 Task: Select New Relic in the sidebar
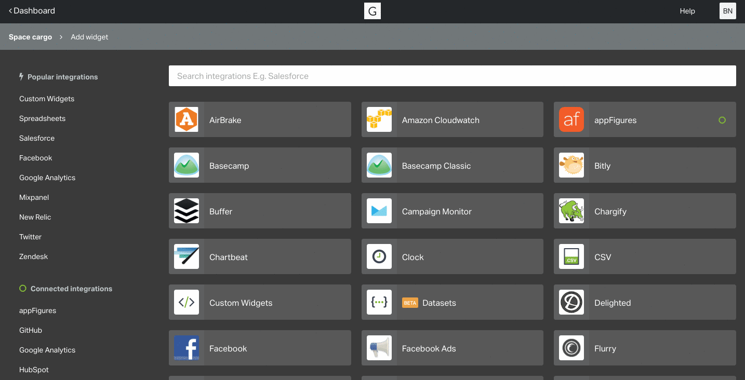point(35,217)
